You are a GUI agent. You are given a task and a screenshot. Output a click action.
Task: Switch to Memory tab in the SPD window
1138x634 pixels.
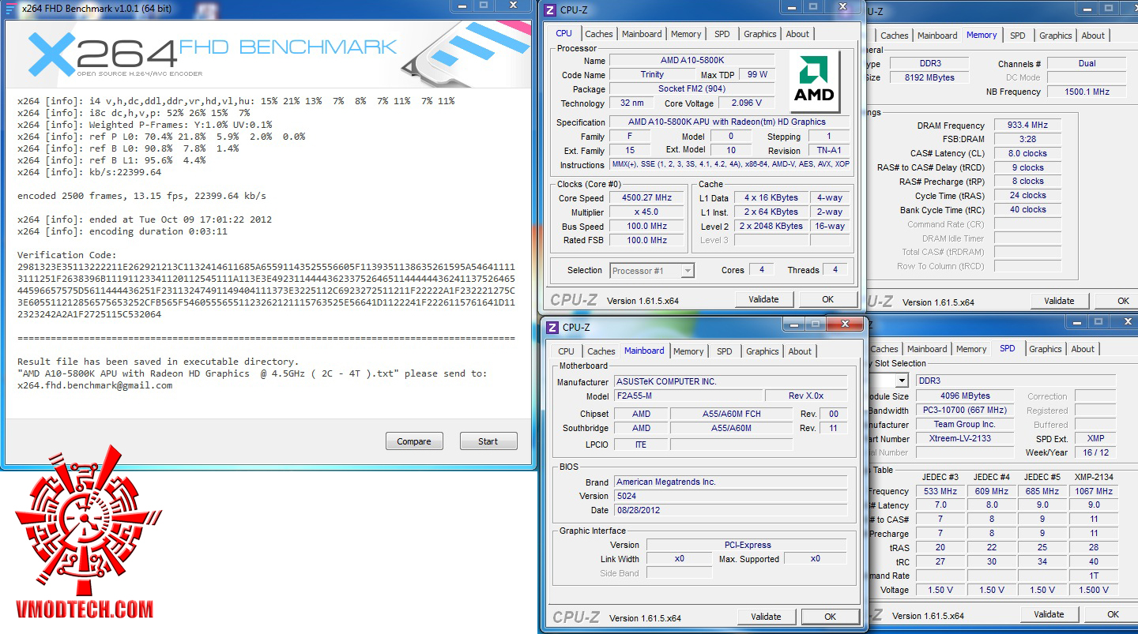pos(970,349)
